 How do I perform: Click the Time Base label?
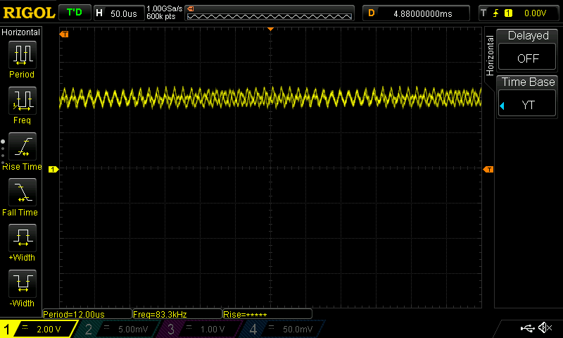tap(529, 82)
